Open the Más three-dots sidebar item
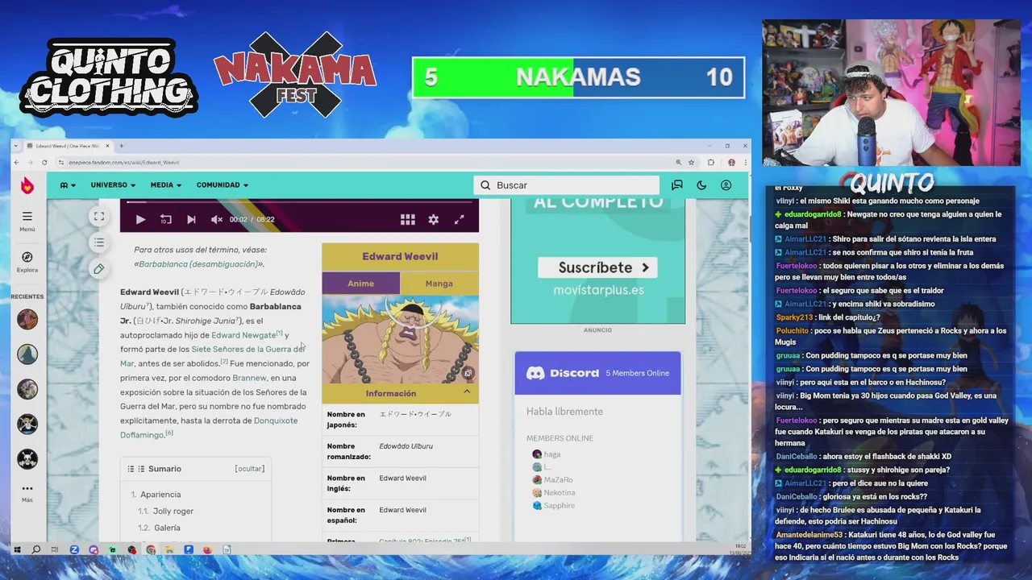The height and width of the screenshot is (580, 1032). (27, 492)
